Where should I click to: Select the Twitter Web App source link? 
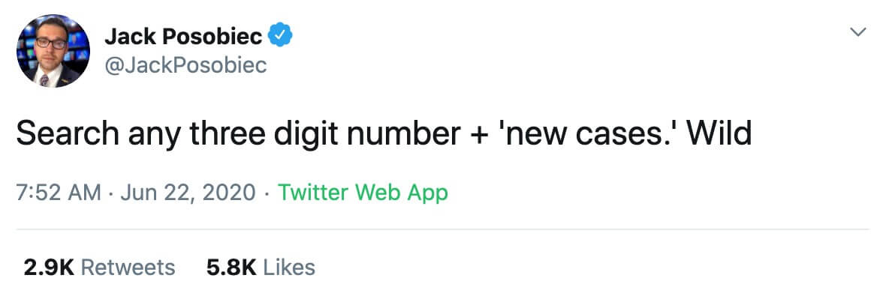(363, 193)
